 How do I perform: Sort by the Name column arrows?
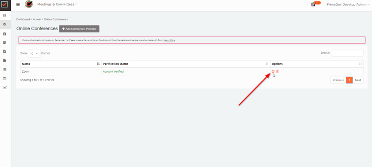[99, 64]
